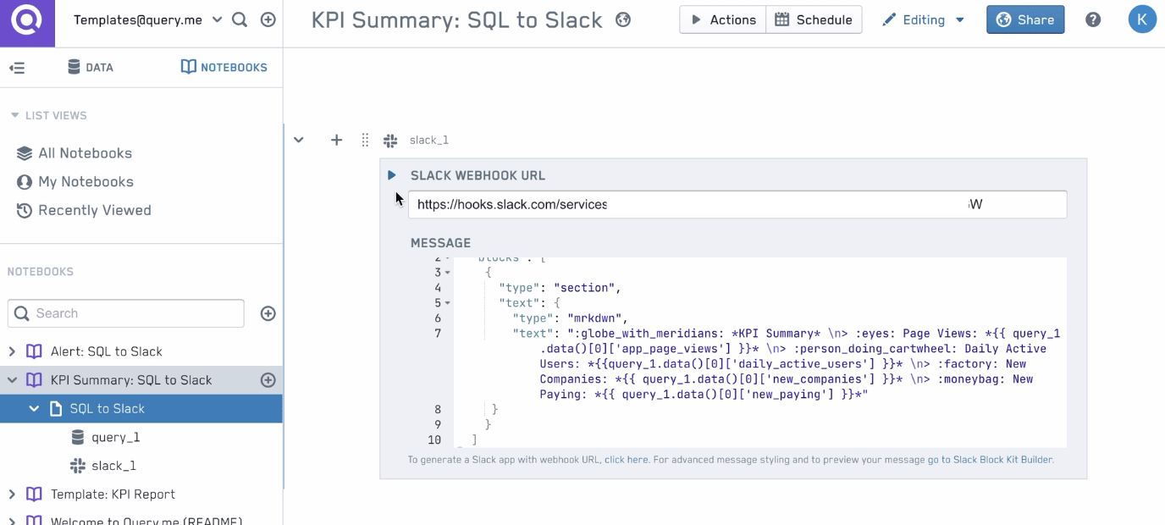Click the search magnifier in top bar
1165x525 pixels.
coord(240,19)
